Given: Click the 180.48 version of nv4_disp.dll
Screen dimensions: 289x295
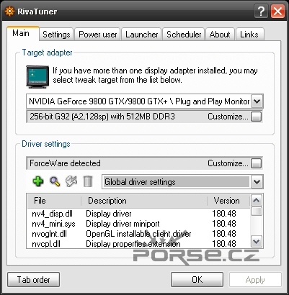Looking at the screenshot, I should tap(224, 214).
